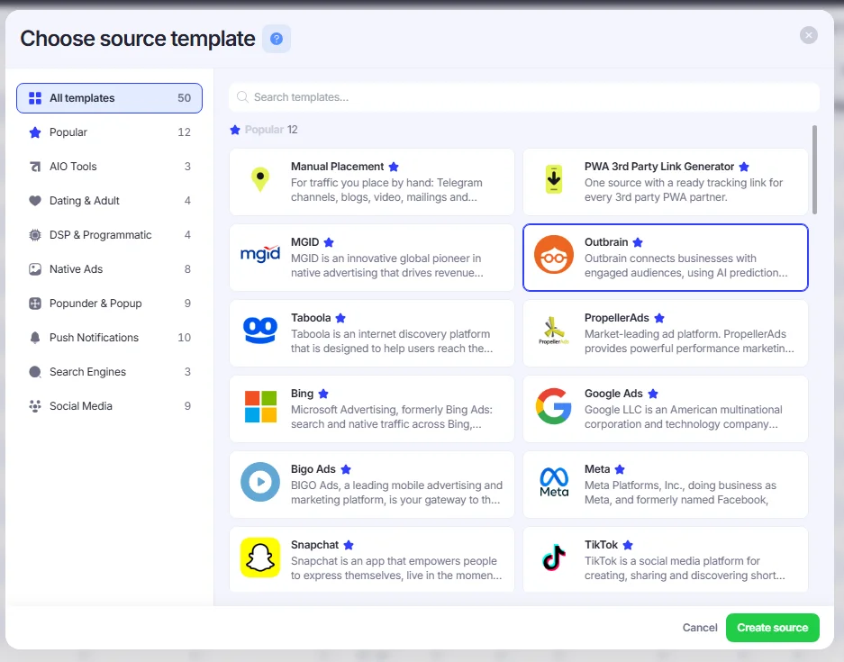Select the MGID template title

coord(304,242)
